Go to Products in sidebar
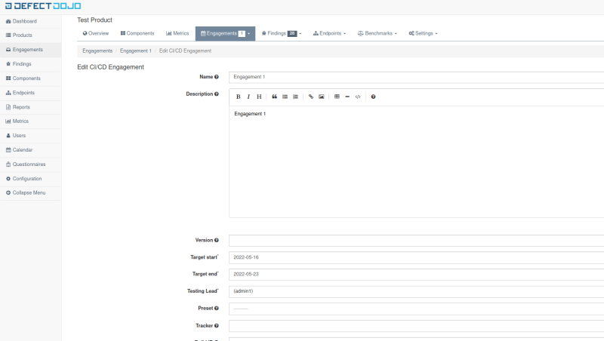604x341 pixels. coord(30,35)
